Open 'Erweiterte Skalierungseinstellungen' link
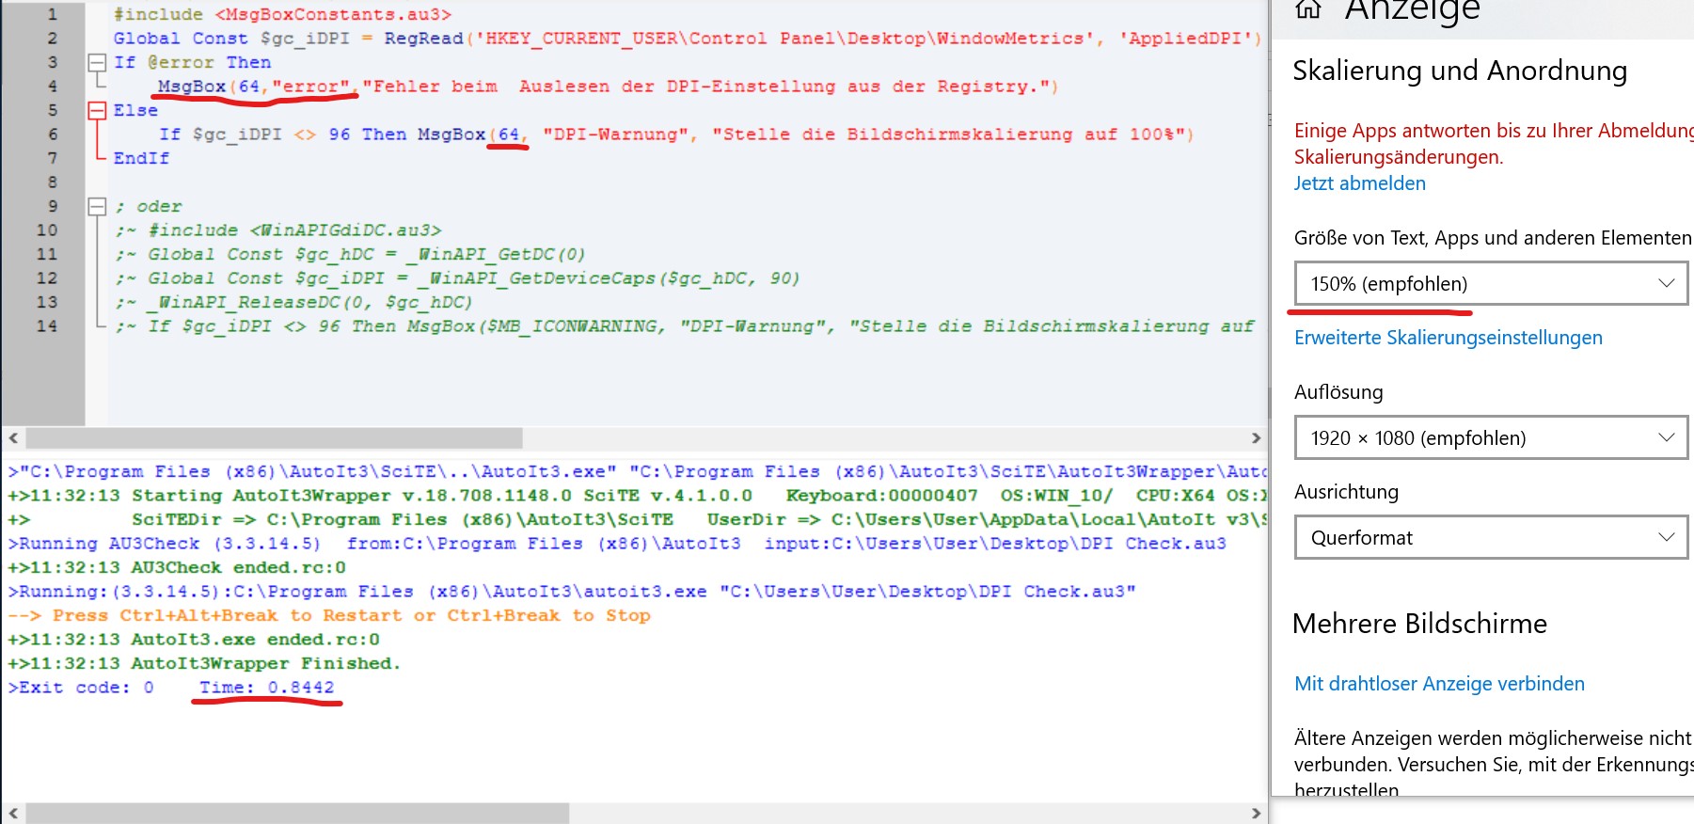Viewport: 1694px width, 824px height. coord(1448,338)
